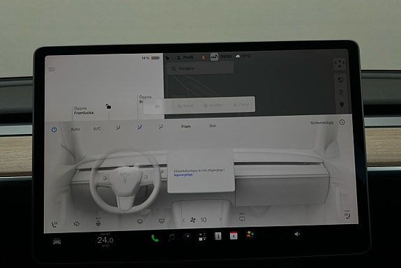Tap Öppna Framlucka to open frunk

[x=84, y=110]
